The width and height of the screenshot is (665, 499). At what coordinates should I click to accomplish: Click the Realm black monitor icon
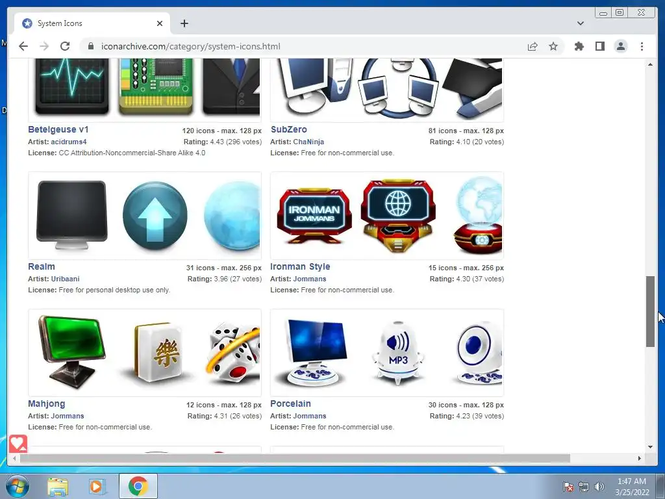coord(71,216)
